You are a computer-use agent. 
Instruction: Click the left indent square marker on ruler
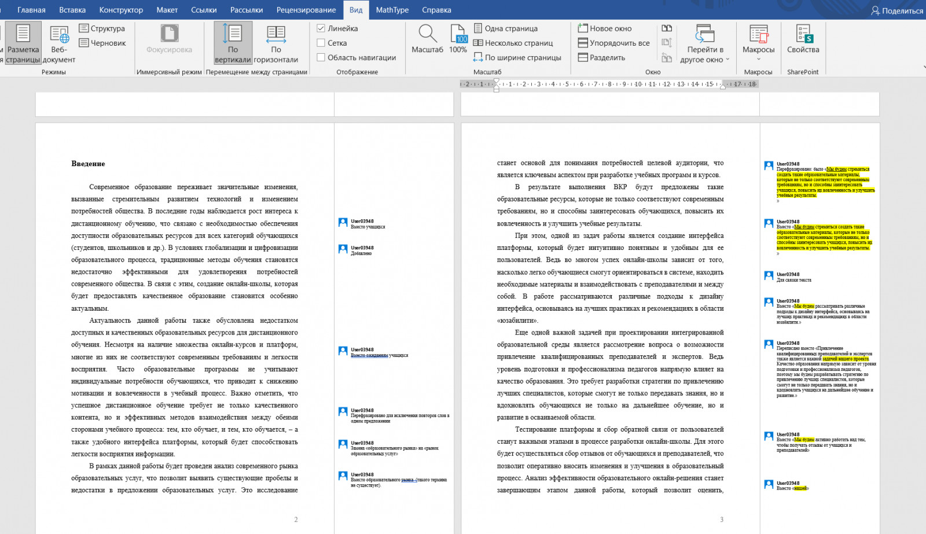pos(496,90)
